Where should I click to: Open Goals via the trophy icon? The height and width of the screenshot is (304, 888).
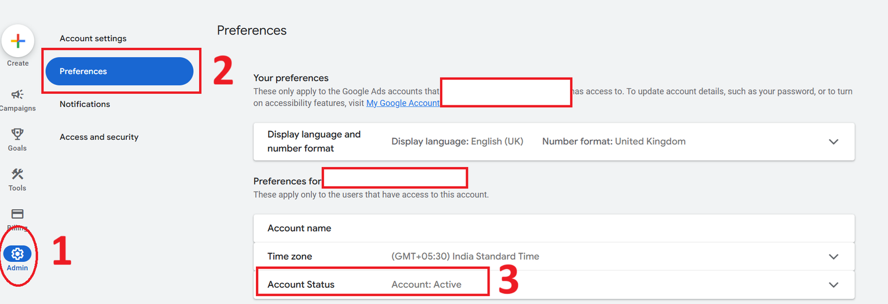coord(17,134)
